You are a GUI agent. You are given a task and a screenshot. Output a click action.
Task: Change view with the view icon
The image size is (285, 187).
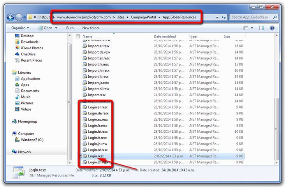(x=245, y=28)
